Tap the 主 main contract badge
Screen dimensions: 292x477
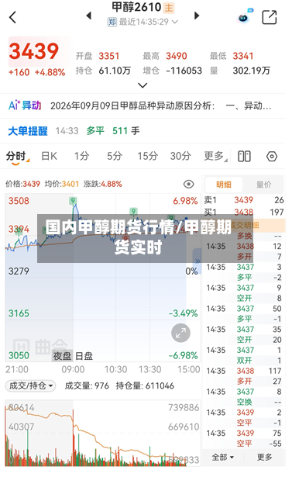point(168,8)
